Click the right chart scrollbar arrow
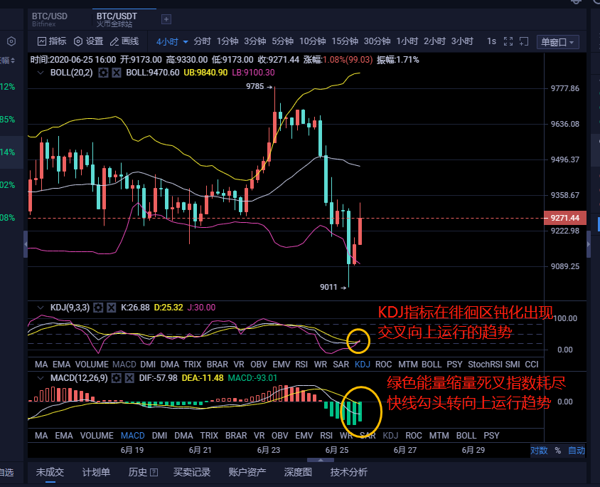The image size is (600, 487). pos(589,244)
